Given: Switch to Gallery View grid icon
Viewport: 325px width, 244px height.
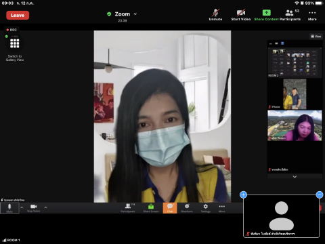Looking at the screenshot, I should pyautogui.click(x=15, y=43).
